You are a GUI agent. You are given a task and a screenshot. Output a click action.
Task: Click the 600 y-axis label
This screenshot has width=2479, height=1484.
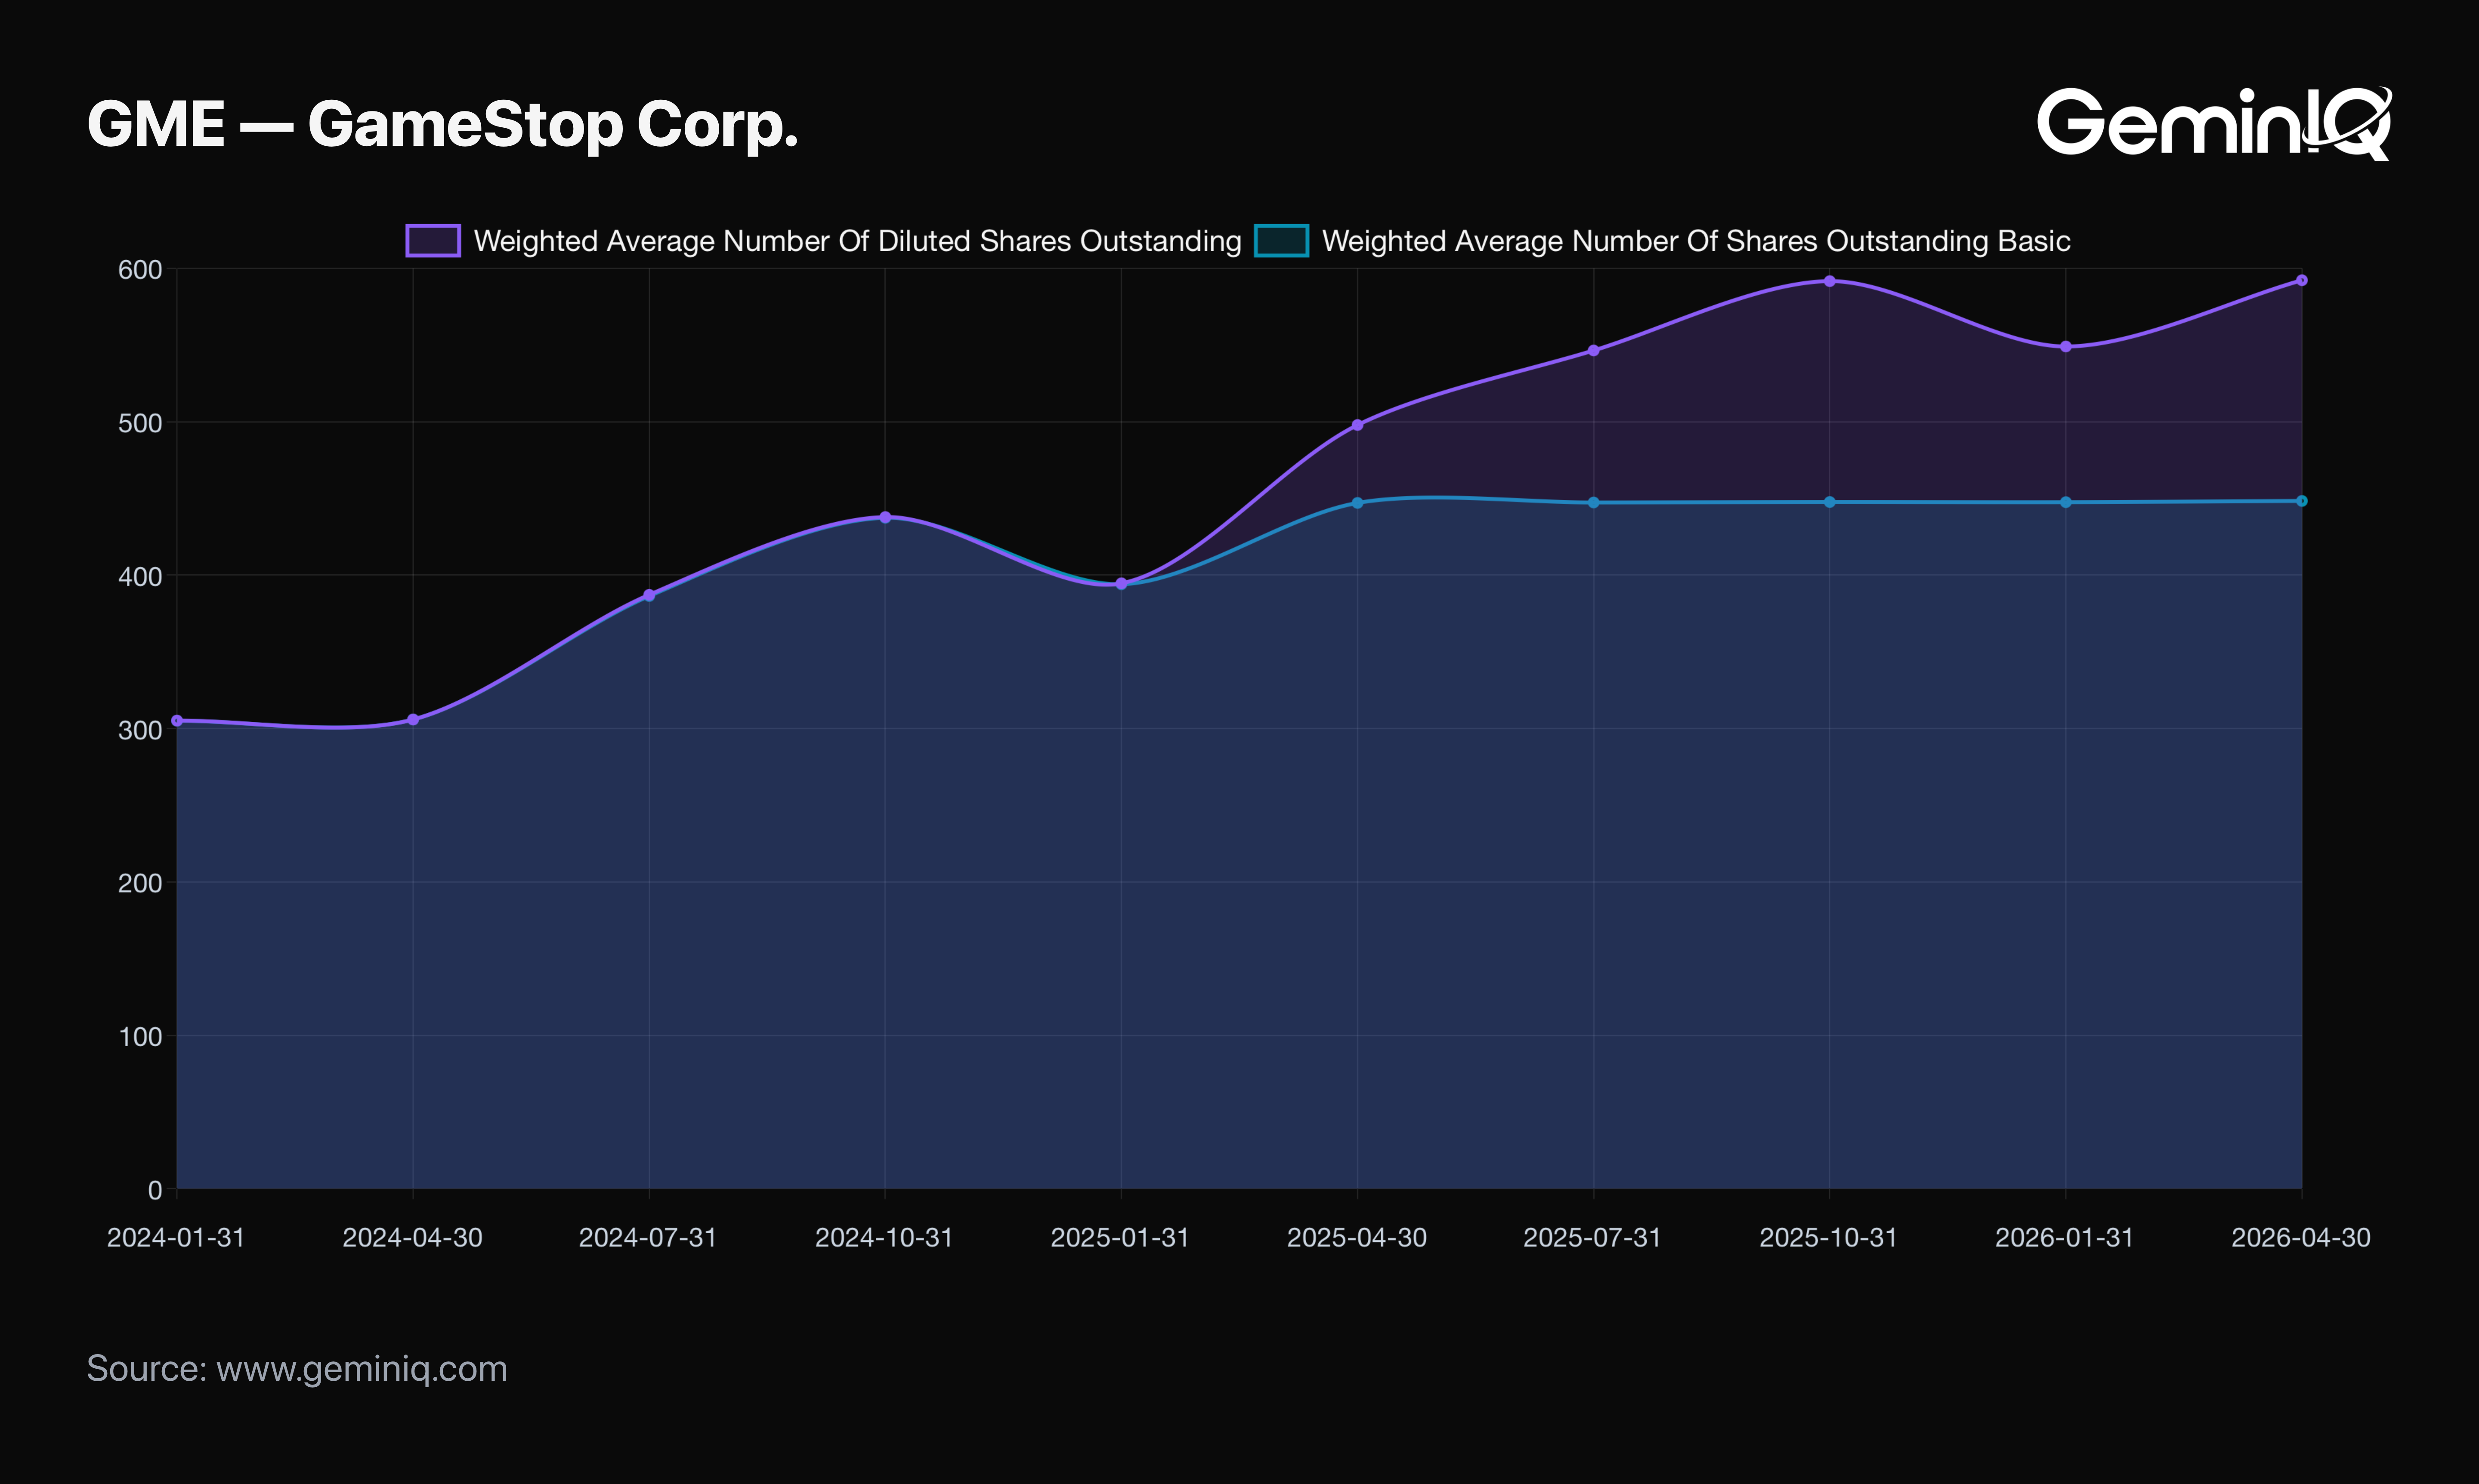(140, 270)
